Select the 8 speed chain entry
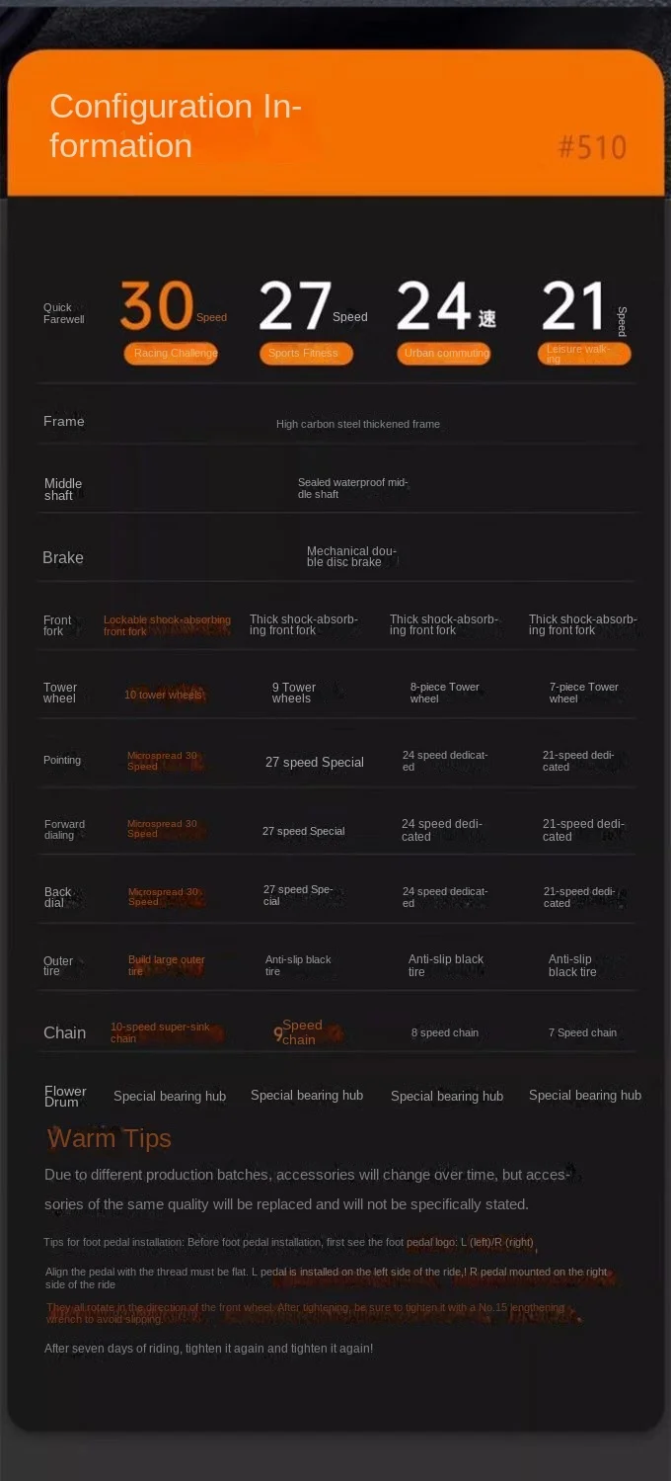 445,1032
